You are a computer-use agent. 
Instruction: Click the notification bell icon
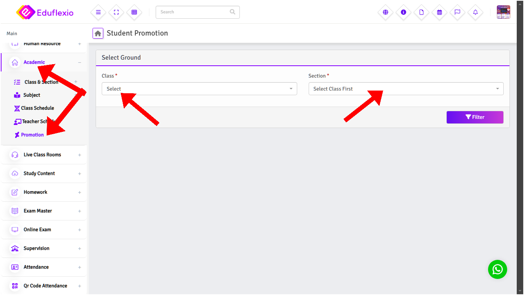point(475,12)
